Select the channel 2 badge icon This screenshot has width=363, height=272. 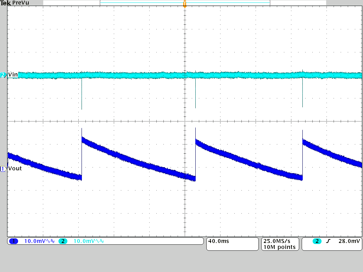63,241
